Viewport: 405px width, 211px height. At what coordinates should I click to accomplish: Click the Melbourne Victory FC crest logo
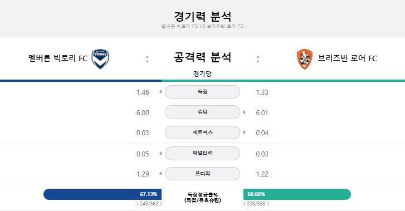click(100, 59)
